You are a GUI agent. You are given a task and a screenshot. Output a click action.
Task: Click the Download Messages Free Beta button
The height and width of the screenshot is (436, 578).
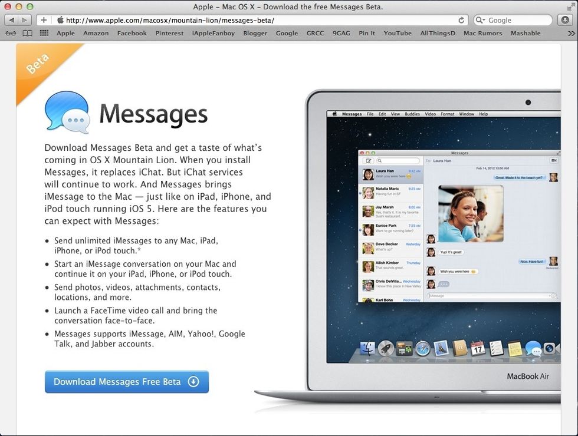(x=126, y=382)
